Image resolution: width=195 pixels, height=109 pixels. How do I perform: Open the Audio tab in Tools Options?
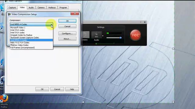click(31, 8)
